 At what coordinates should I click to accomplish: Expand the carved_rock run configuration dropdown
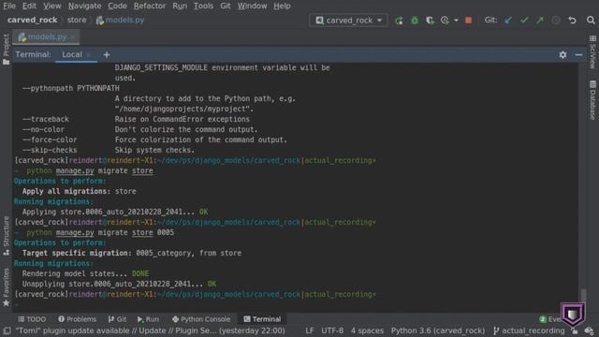click(x=348, y=21)
